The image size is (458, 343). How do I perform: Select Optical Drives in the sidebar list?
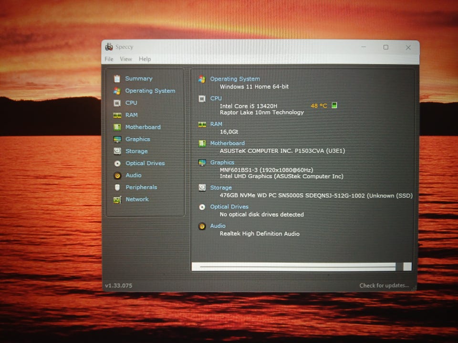pos(145,163)
